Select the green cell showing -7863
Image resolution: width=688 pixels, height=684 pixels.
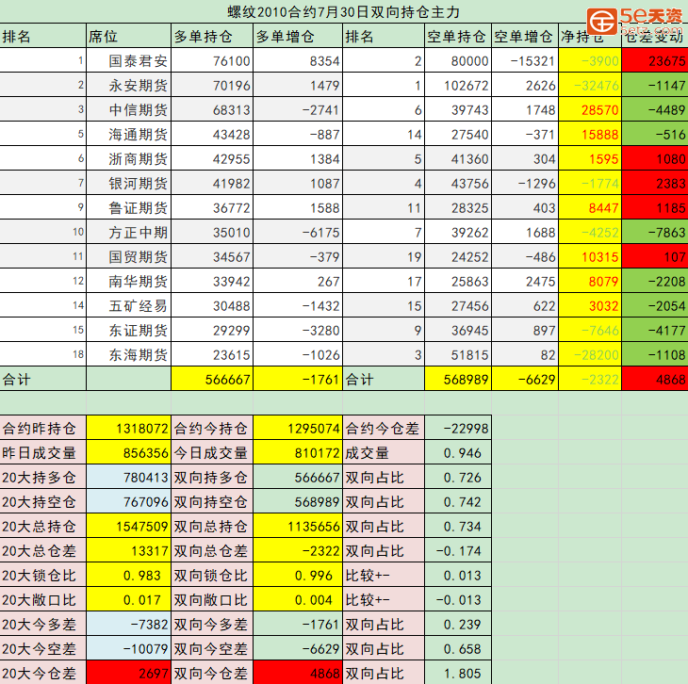coord(654,233)
